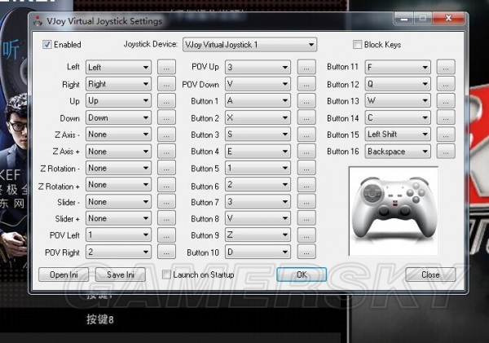Open the Button 3 key dropdown

pos(258,134)
